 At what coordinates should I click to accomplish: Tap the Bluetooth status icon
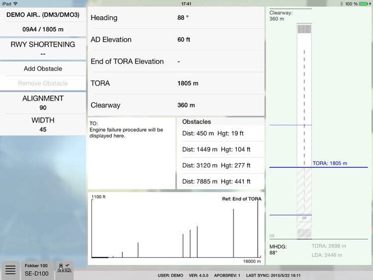[x=342, y=4]
